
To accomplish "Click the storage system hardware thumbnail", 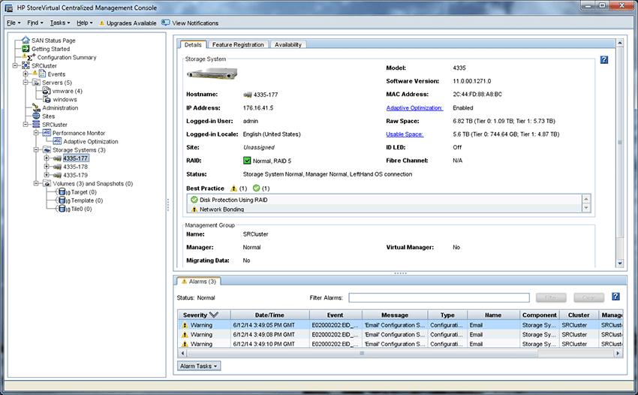I will click(x=212, y=74).
